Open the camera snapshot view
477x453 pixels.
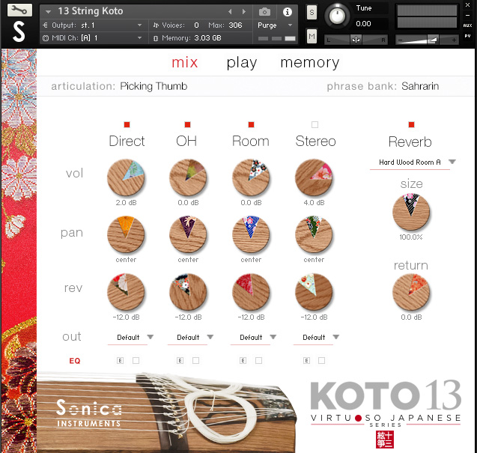(x=264, y=12)
